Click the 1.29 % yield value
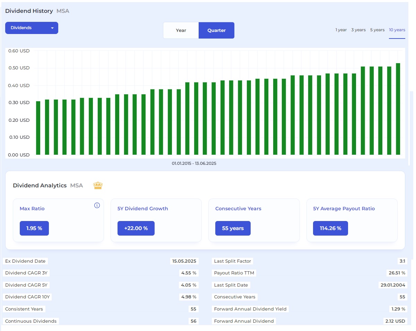416x331 pixels. (398, 309)
